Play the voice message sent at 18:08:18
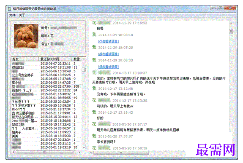 coord(109,41)
